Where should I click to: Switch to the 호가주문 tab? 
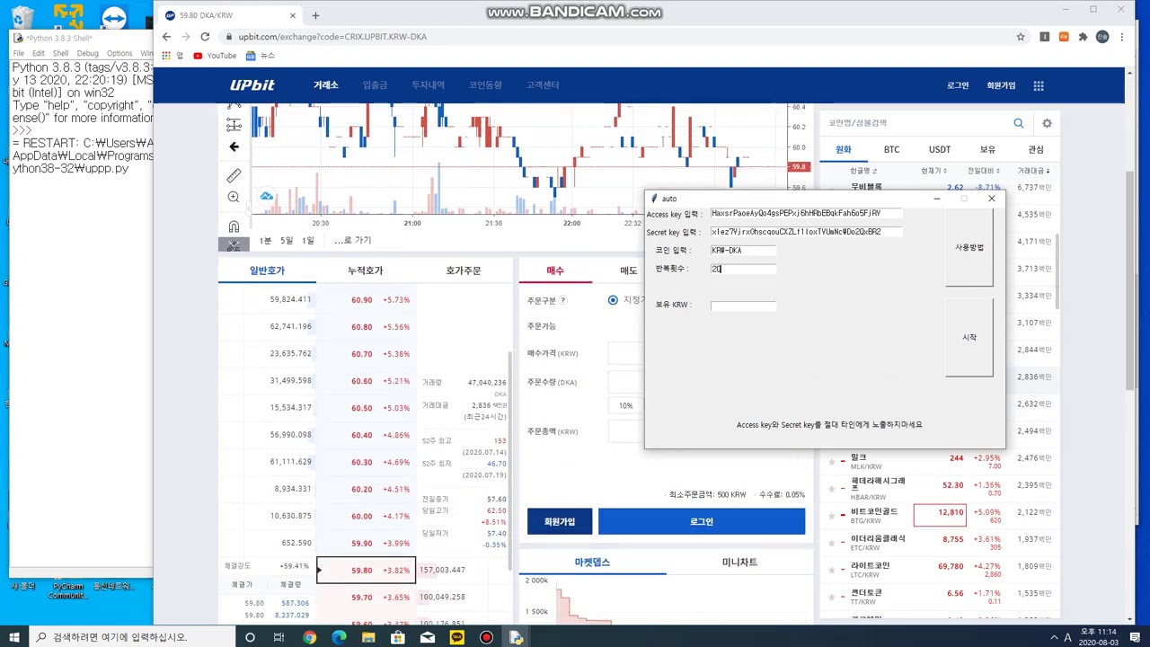[463, 270]
